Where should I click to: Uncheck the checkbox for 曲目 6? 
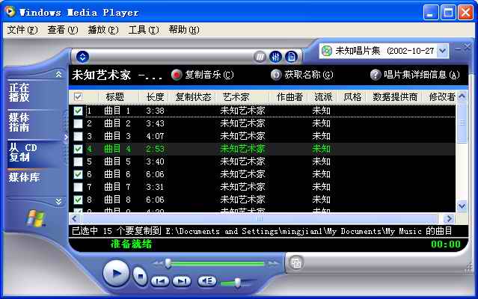click(x=78, y=174)
